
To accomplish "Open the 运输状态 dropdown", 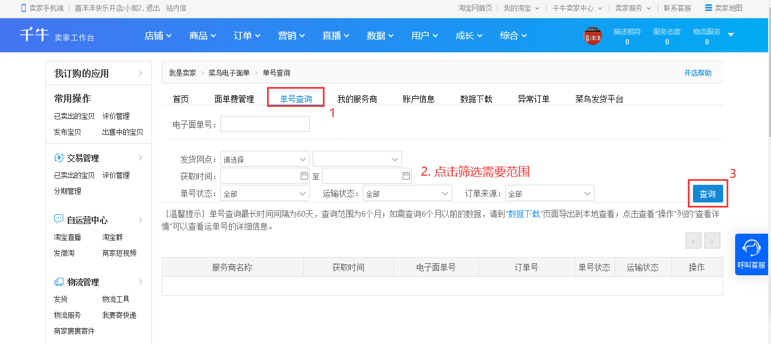I will [407, 194].
